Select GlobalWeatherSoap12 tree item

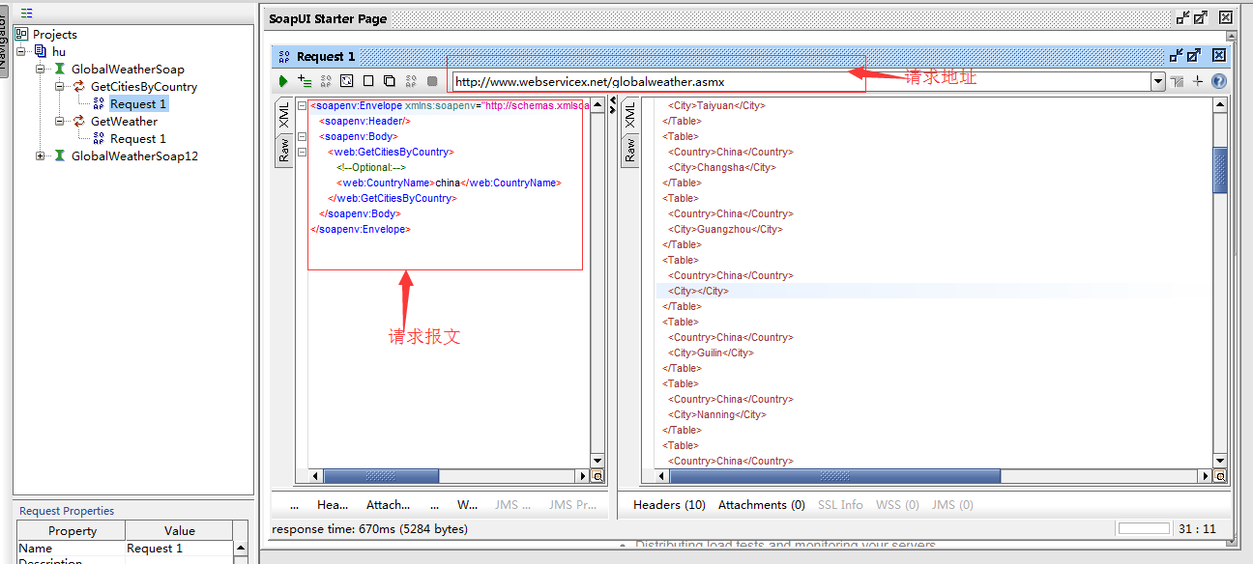134,155
